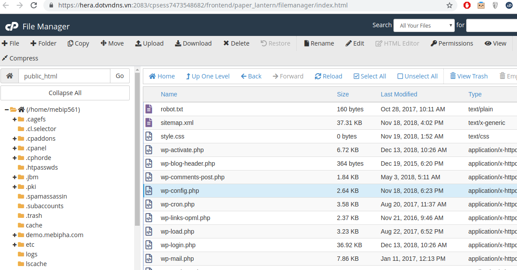
Task: Open the .spamassassin folder in tree
Action: (x=42, y=196)
